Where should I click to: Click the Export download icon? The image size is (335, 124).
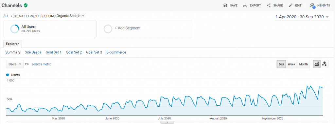click(x=245, y=5)
